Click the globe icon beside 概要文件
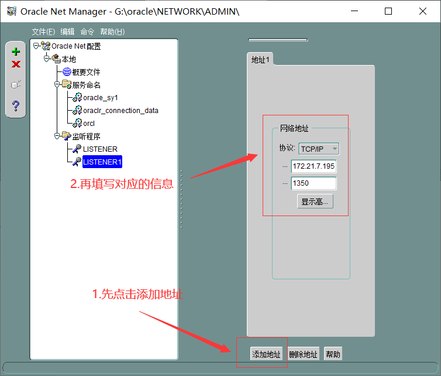 pyautogui.click(x=67, y=72)
